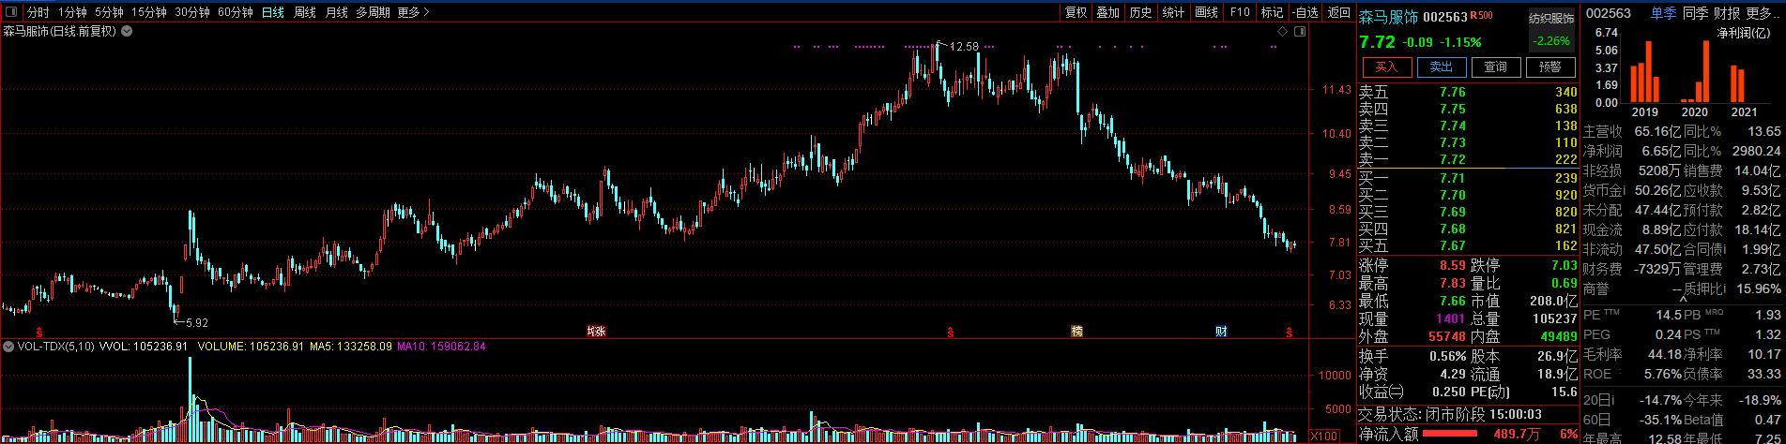Open the 财报 financial report tab
The height and width of the screenshot is (444, 1786).
[1727, 13]
